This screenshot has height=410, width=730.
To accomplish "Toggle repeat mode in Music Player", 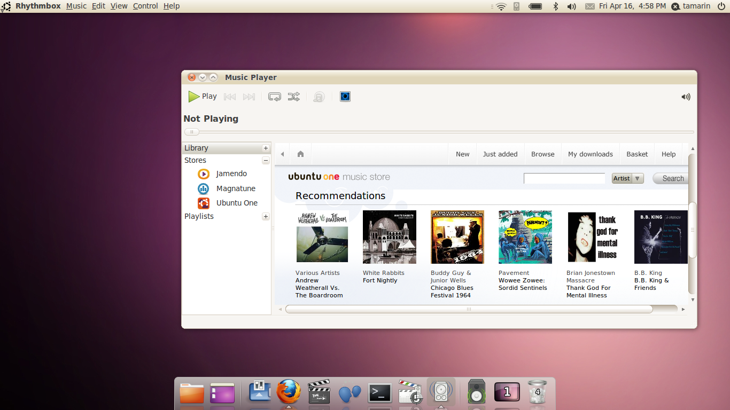I will click(x=275, y=97).
